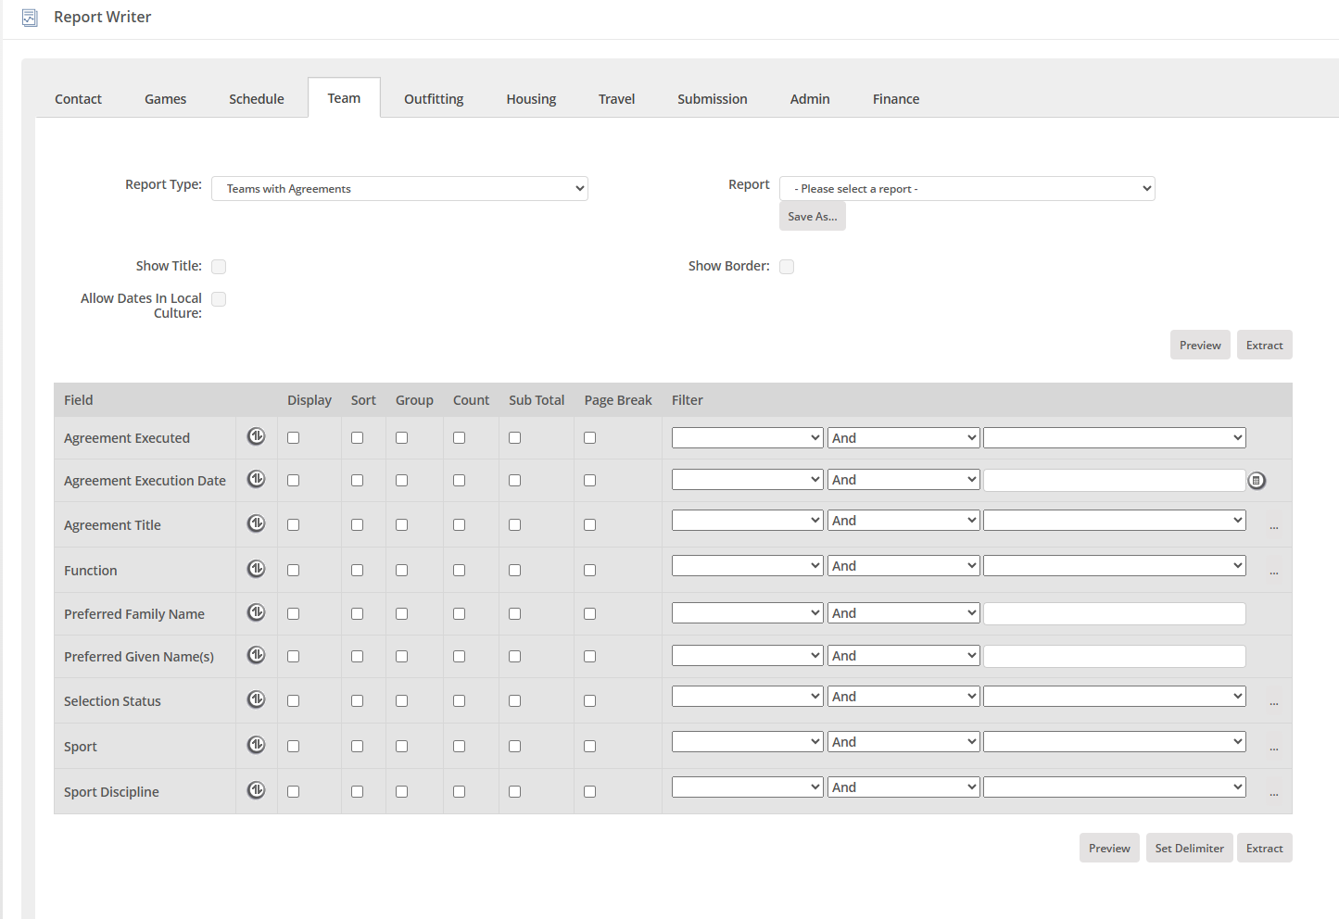
Task: Click the Save As... button
Action: click(x=812, y=217)
